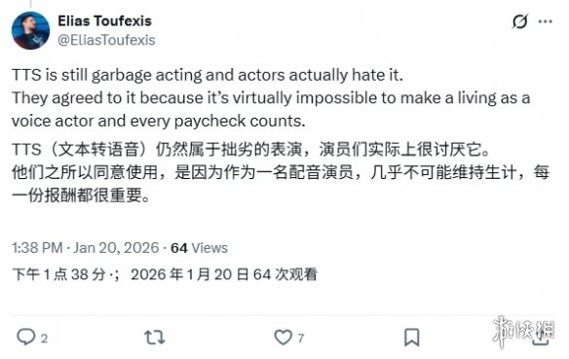Open the 1:38 PM timestamp link
This screenshot has width=569, height=359.
click(x=37, y=248)
